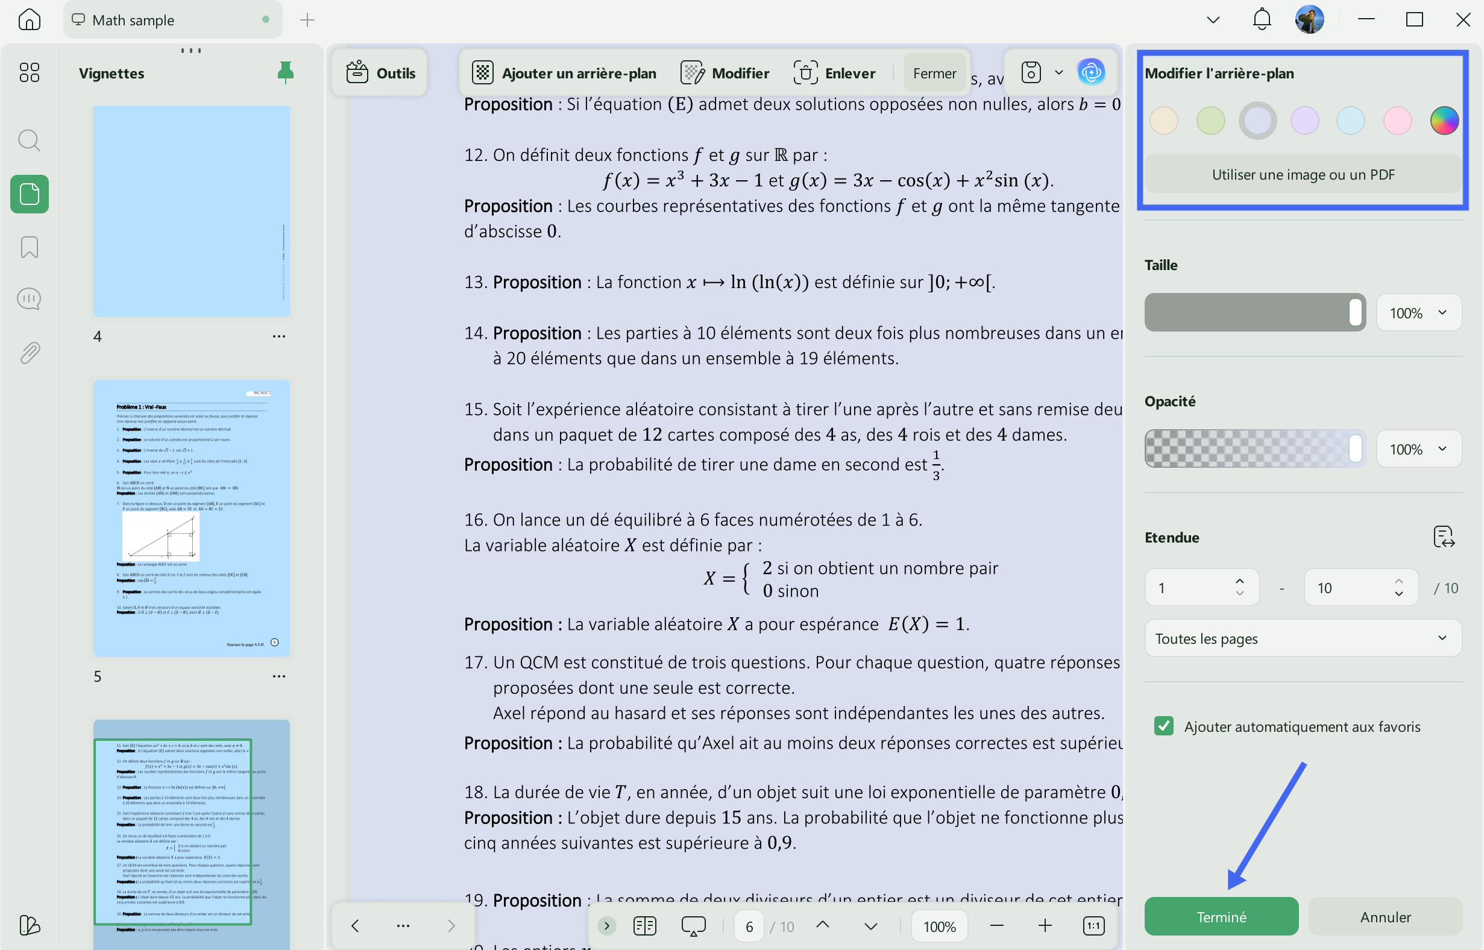The image size is (1484, 950).
Task: Click the Opacité opacity slider
Action: click(x=1255, y=448)
